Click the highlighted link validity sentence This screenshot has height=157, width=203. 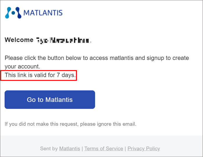point(40,75)
